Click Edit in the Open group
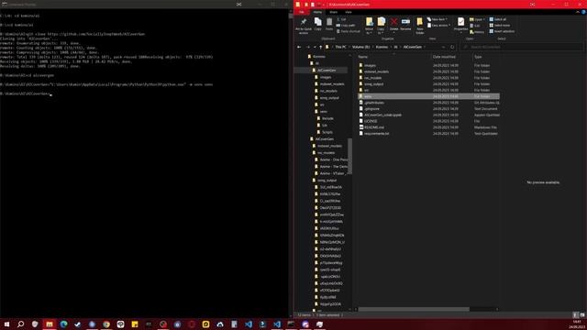The image size is (587, 330). [x=475, y=26]
